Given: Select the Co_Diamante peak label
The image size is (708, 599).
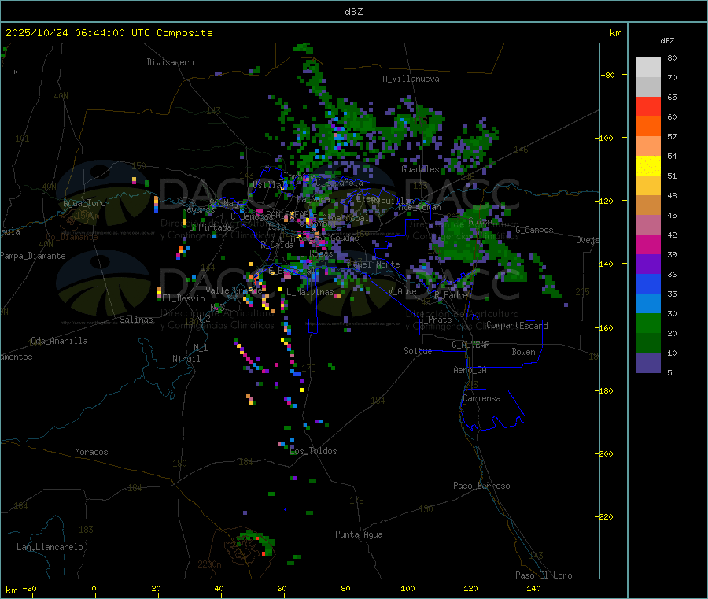Looking at the screenshot, I should tap(72, 237).
